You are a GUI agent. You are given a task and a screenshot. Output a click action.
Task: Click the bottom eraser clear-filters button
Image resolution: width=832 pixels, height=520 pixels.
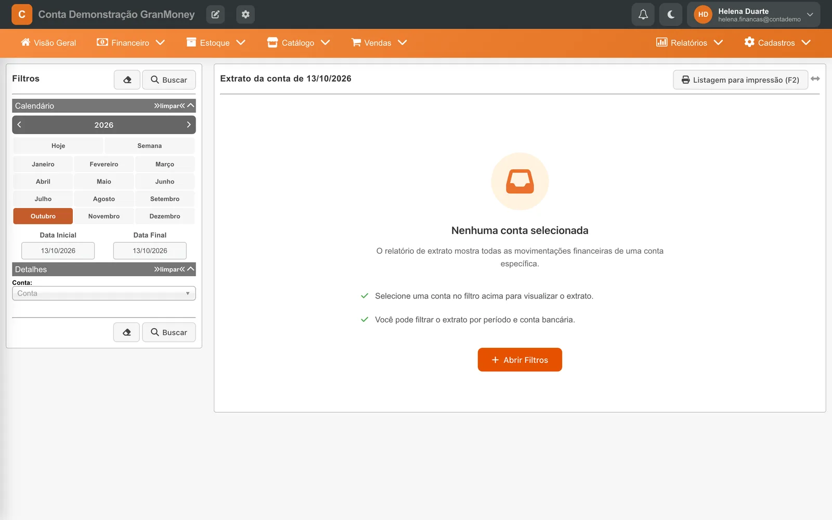click(126, 332)
